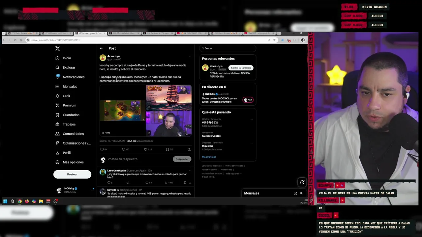Click the Buscar search field
Screen dimensions: 422x237
click(227, 48)
